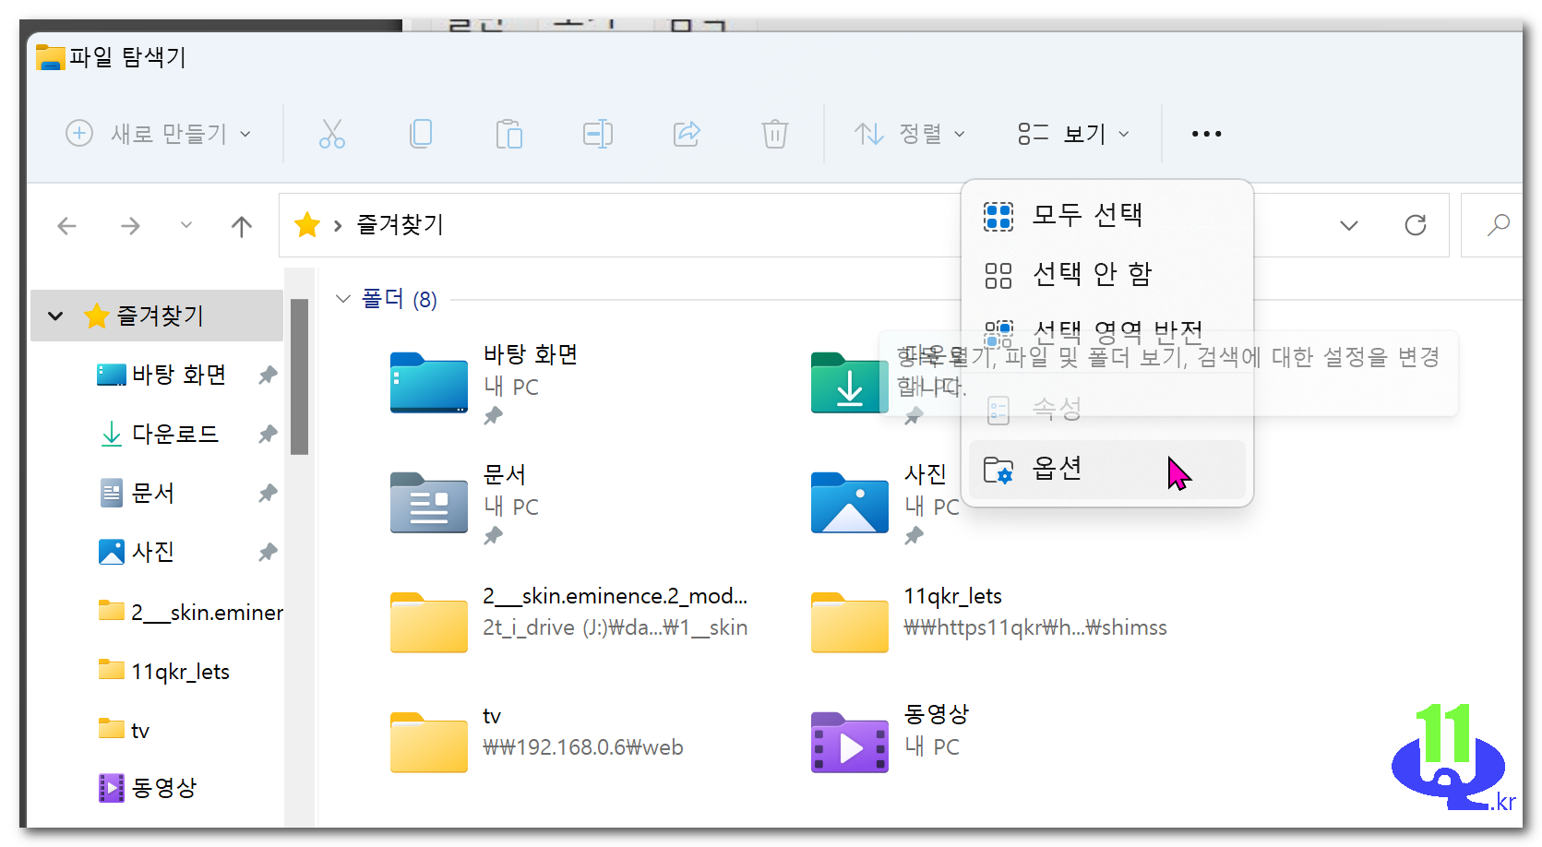Screen dimensions: 1542x847
Task: Select 2__skin.eminence.2_mod... folder icon
Action: [429, 622]
